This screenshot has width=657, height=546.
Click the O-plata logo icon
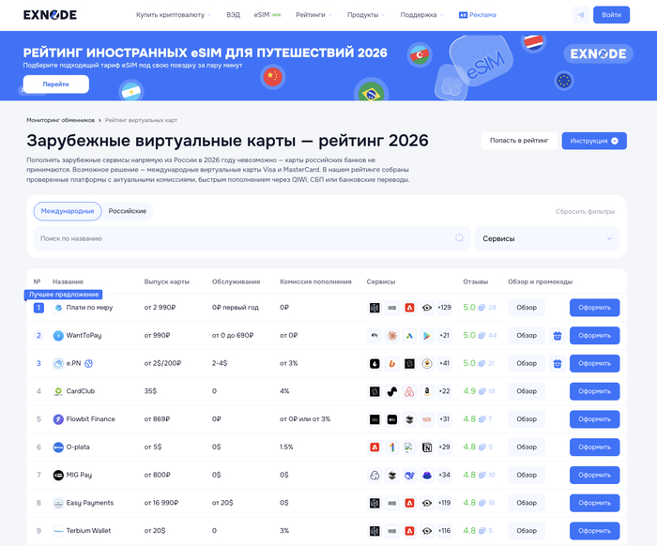coord(58,447)
